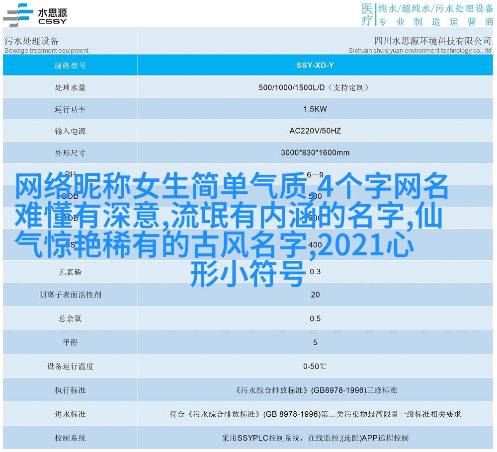
Task: Select the 符合《污水综合排放标准》第二类污染物 cell
Action: click(x=315, y=414)
